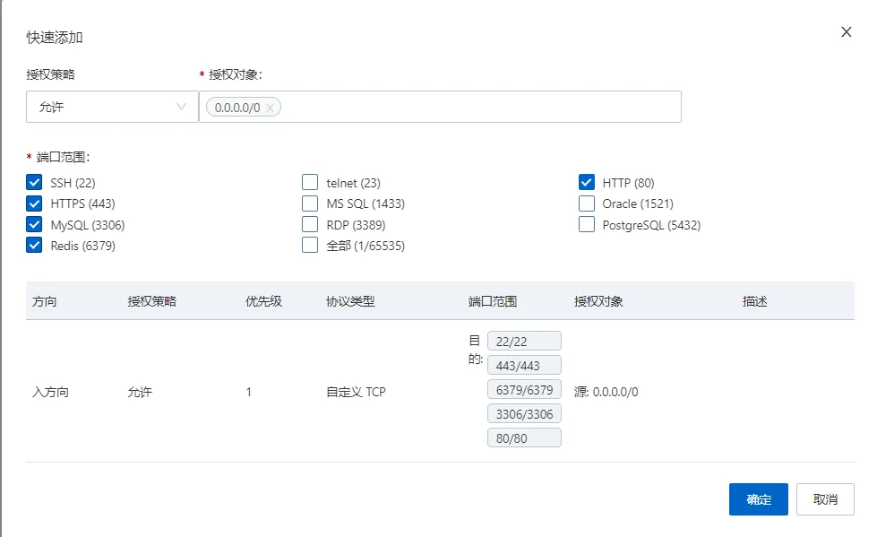Remove the 0.0.0.0/0 tag
The width and height of the screenshot is (877, 537).
[x=270, y=108]
